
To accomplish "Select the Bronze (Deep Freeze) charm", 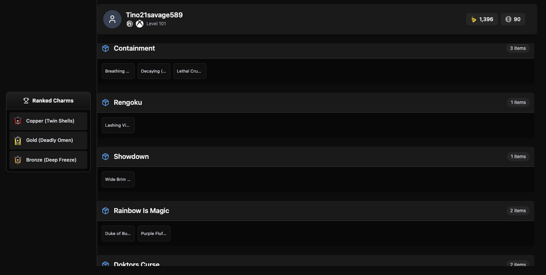I will pos(48,159).
